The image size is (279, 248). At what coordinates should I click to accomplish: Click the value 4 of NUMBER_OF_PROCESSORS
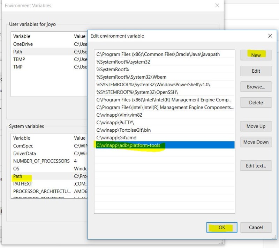(x=75, y=161)
